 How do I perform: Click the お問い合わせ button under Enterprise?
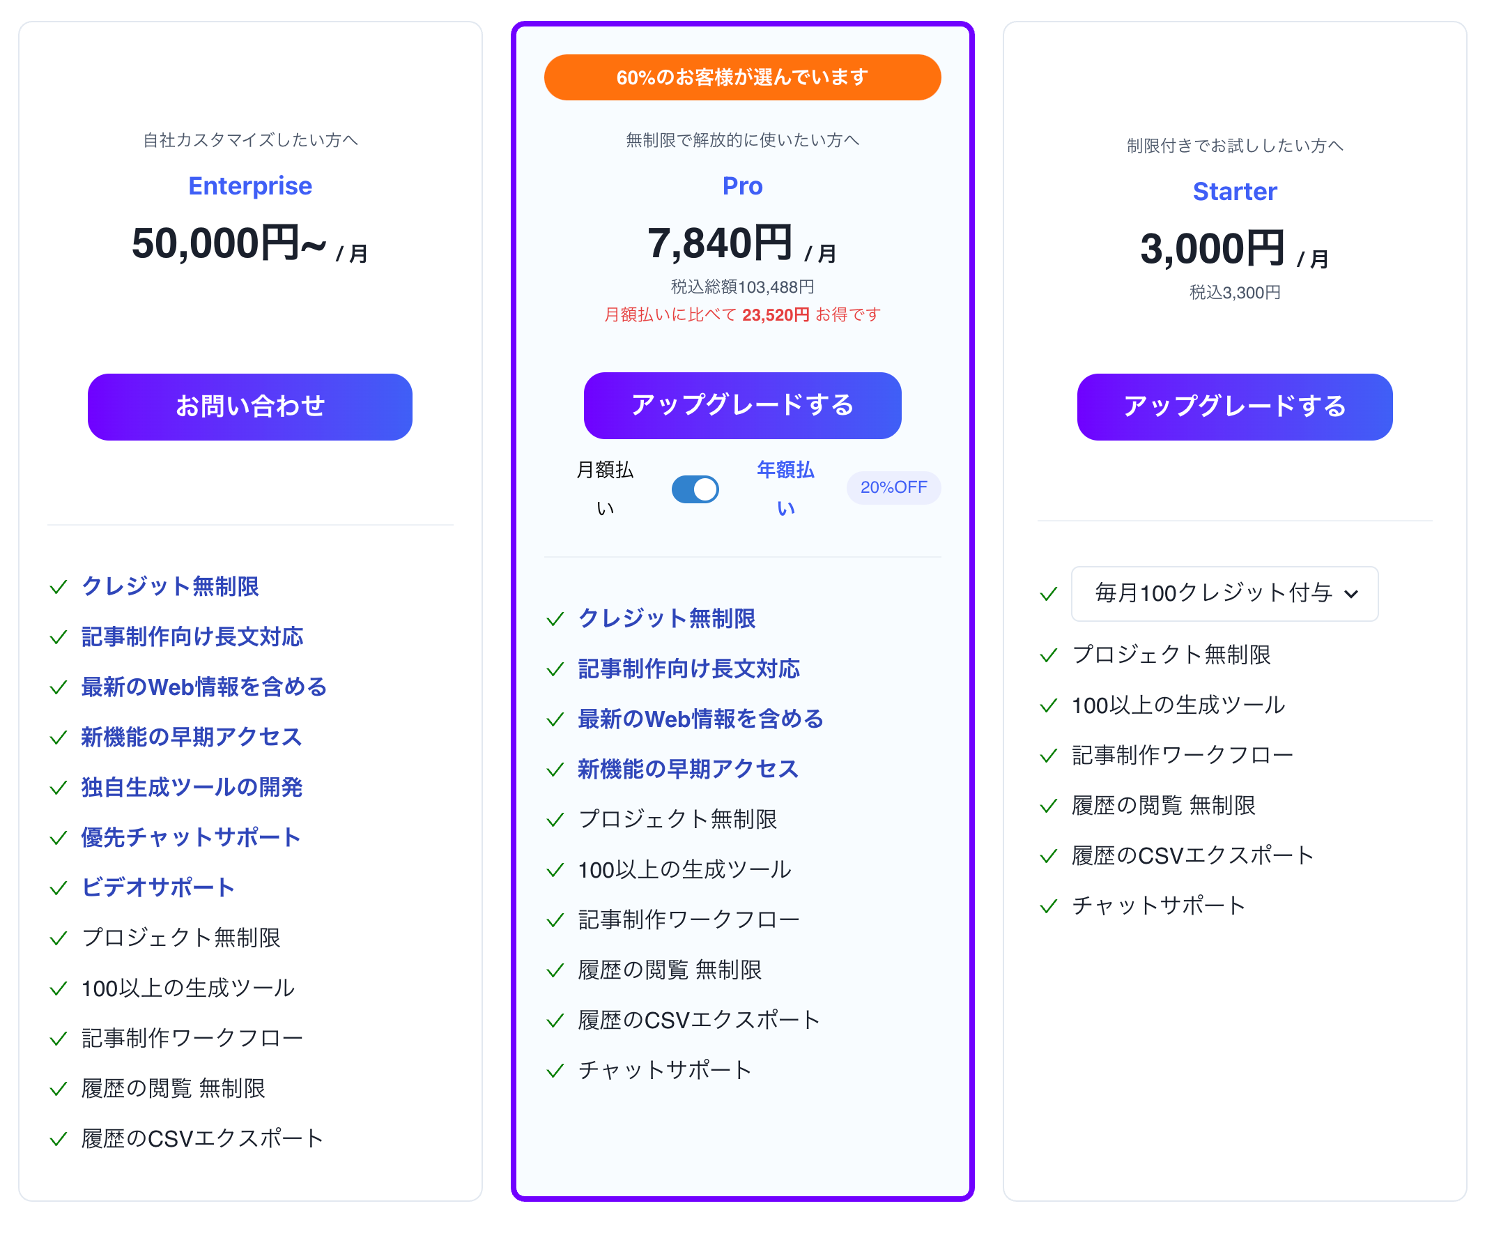coord(250,407)
